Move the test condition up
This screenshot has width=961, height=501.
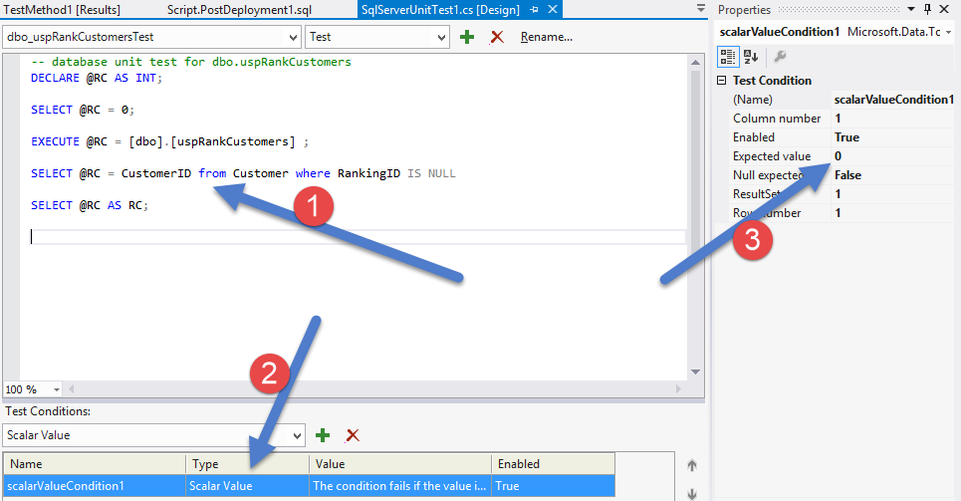tap(692, 465)
